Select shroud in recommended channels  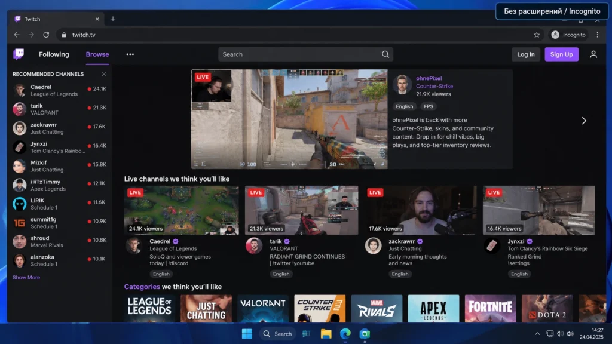tap(59, 242)
